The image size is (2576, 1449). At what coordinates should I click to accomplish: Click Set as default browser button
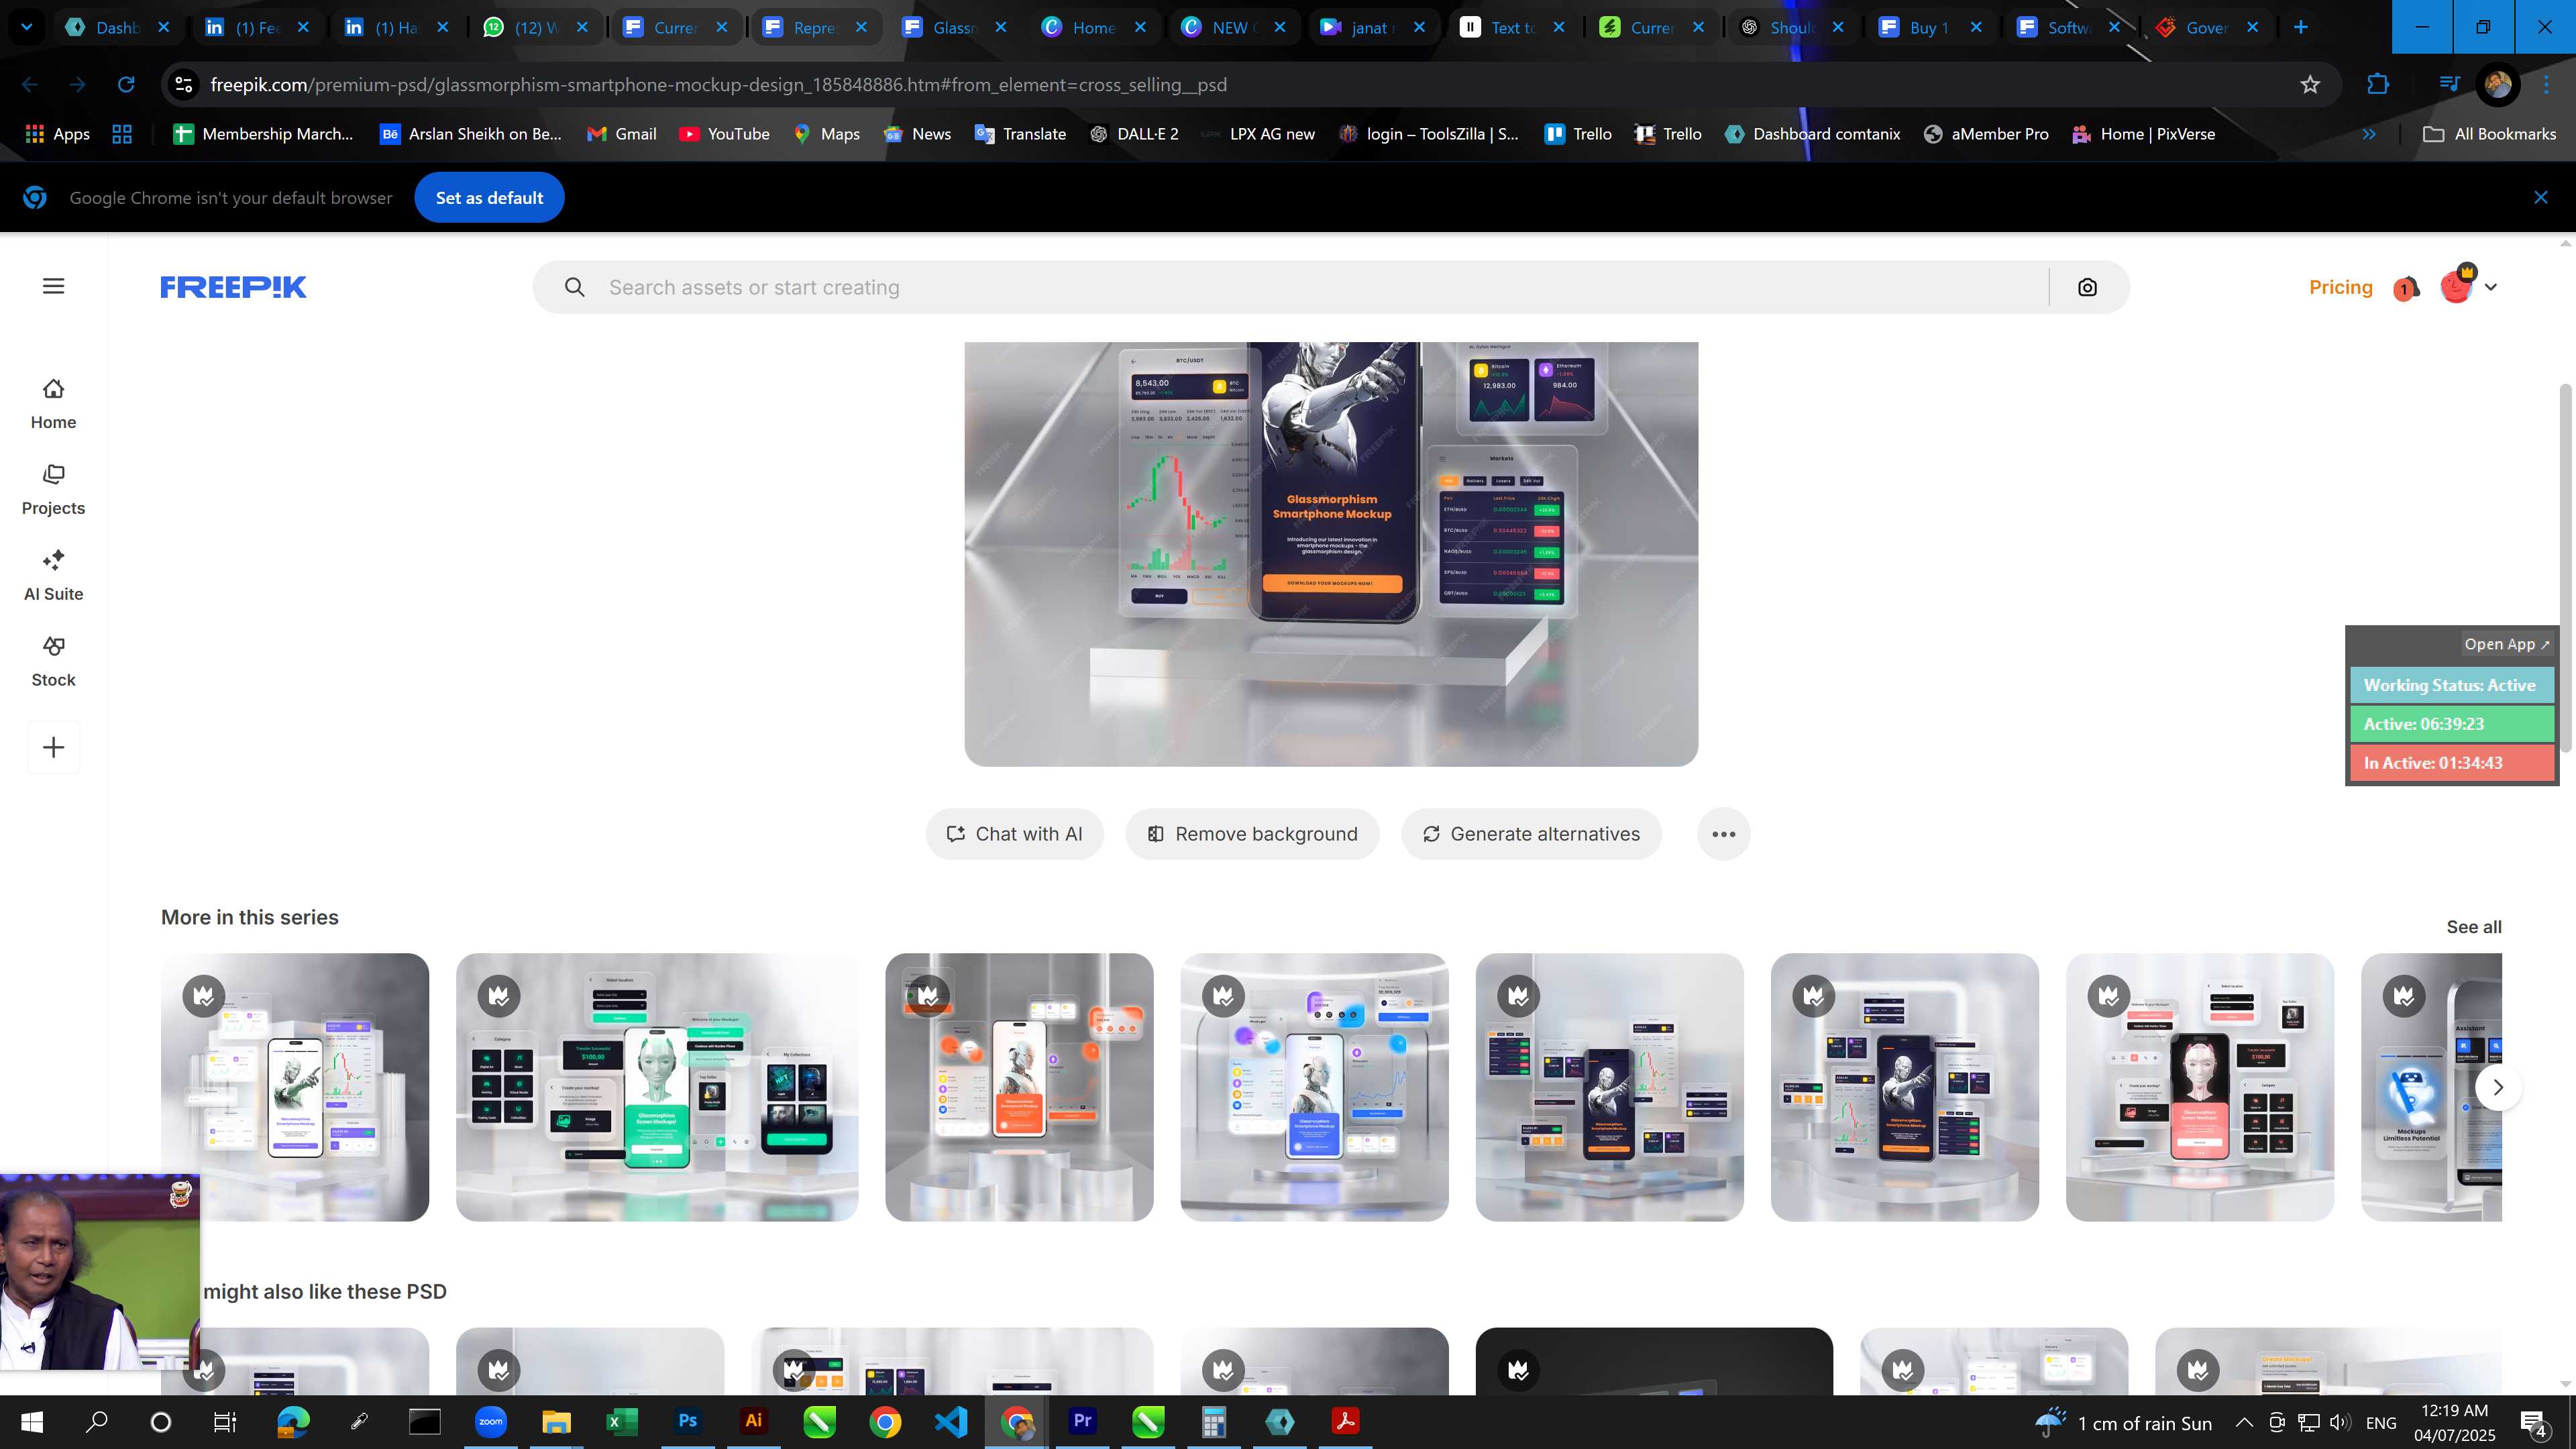[x=489, y=198]
